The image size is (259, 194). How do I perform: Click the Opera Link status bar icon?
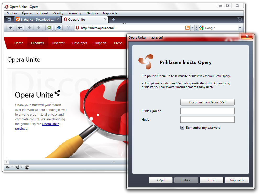pyautogui.click(x=8, y=167)
